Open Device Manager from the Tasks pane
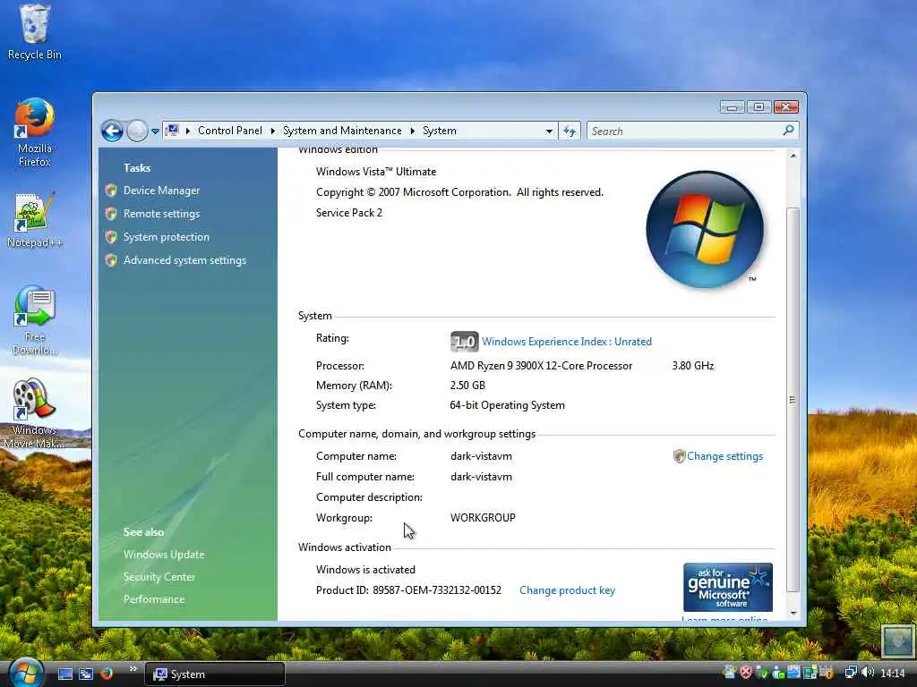The height and width of the screenshot is (687, 917). [161, 191]
